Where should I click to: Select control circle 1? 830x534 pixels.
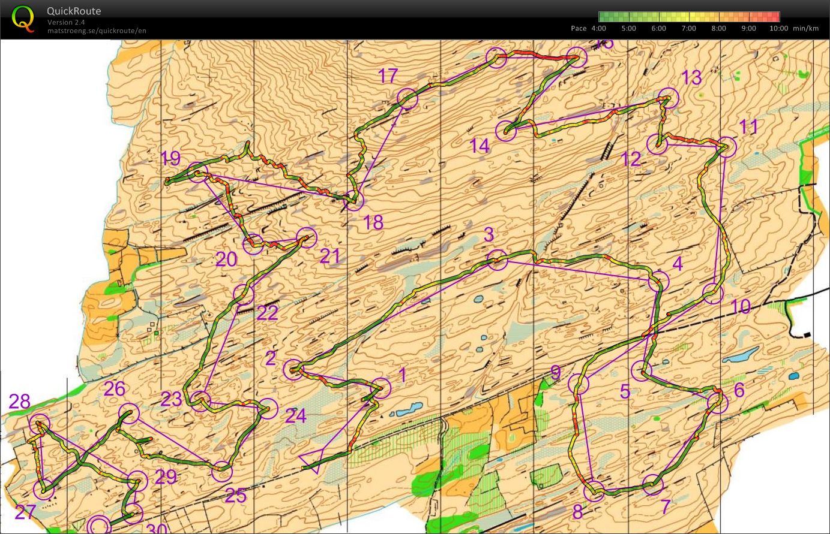tap(381, 388)
